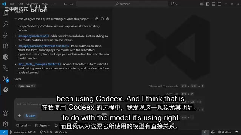The width and height of the screenshot is (241, 135).
Task: Open Codex settings gear
Action: 107,19
